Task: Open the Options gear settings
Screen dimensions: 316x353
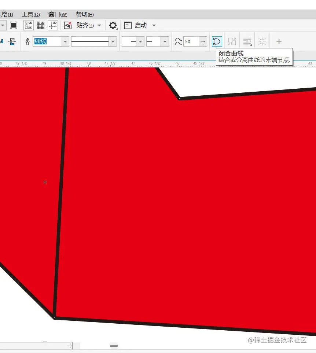Action: pos(113,25)
